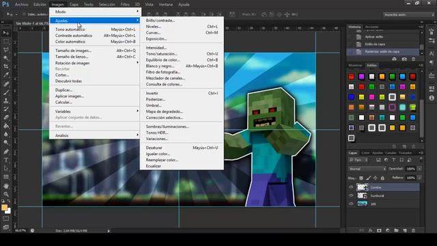Image resolution: width=437 pixels, height=246 pixels.
Task: Select the Brush tool
Action: [x=6, y=92]
